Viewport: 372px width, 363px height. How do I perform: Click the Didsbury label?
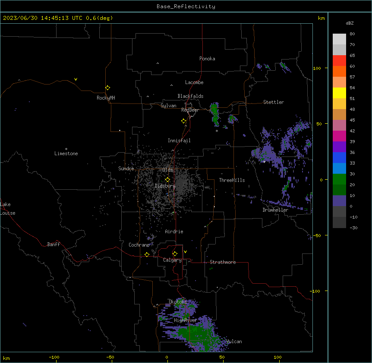[x=165, y=186]
